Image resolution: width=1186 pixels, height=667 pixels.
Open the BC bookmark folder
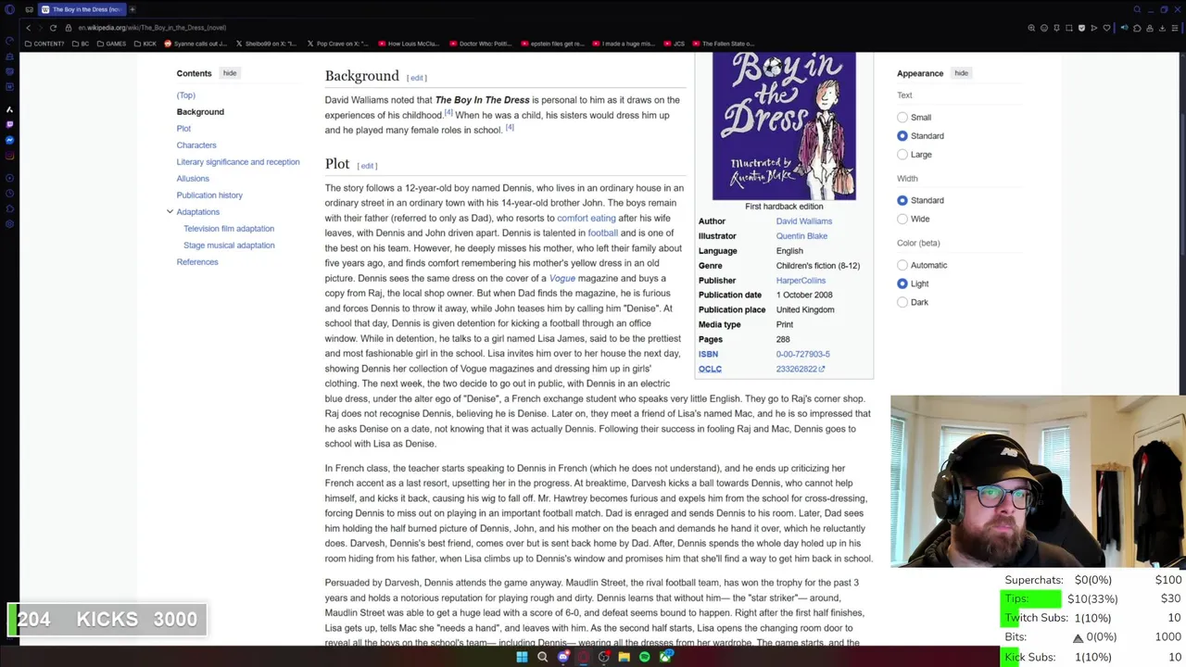(81, 44)
